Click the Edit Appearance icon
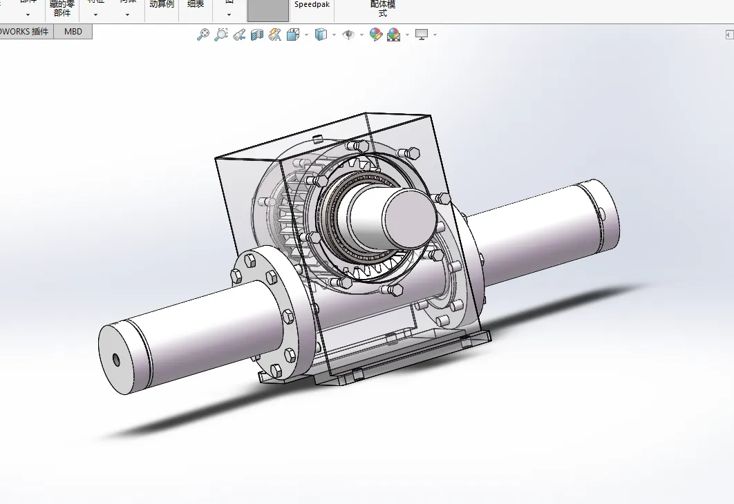Viewport: 734px width, 504px height. pos(376,35)
